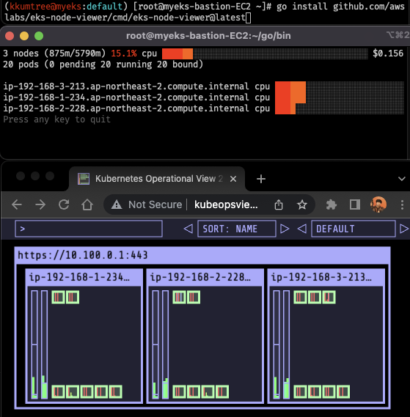410x417 pixels.
Task: Zoom the terminal with the green button
Action: click(39, 36)
